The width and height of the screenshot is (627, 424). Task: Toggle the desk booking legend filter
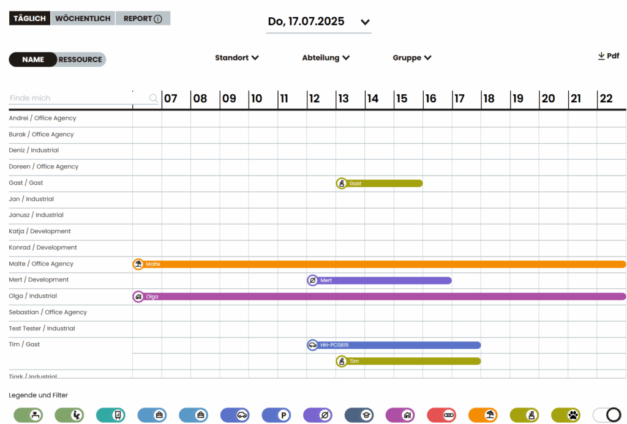28,415
